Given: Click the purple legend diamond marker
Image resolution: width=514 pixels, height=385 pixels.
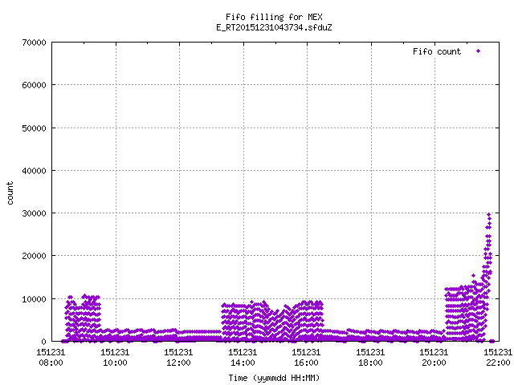Looking at the screenshot, I should (x=479, y=51).
